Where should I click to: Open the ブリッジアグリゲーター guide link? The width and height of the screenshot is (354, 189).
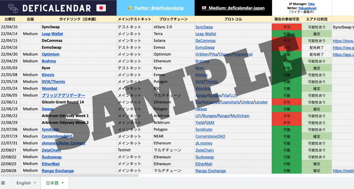[x=63, y=95]
